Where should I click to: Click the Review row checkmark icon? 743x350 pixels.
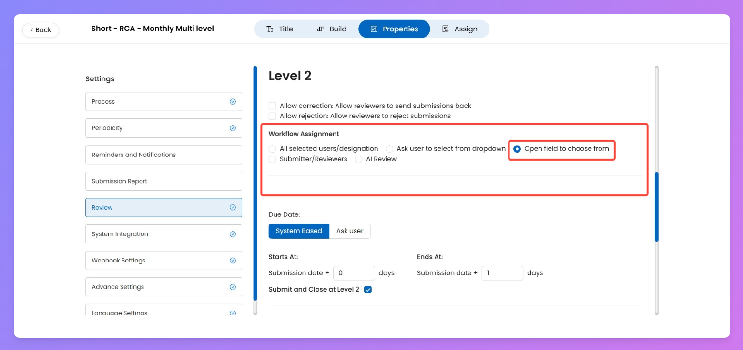coord(233,208)
